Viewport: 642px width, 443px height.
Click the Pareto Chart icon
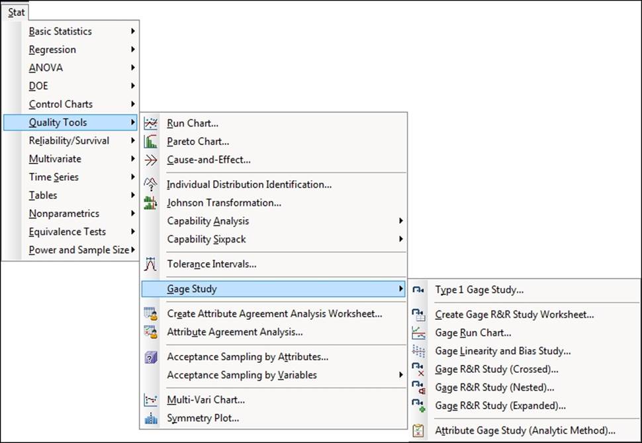(151, 141)
